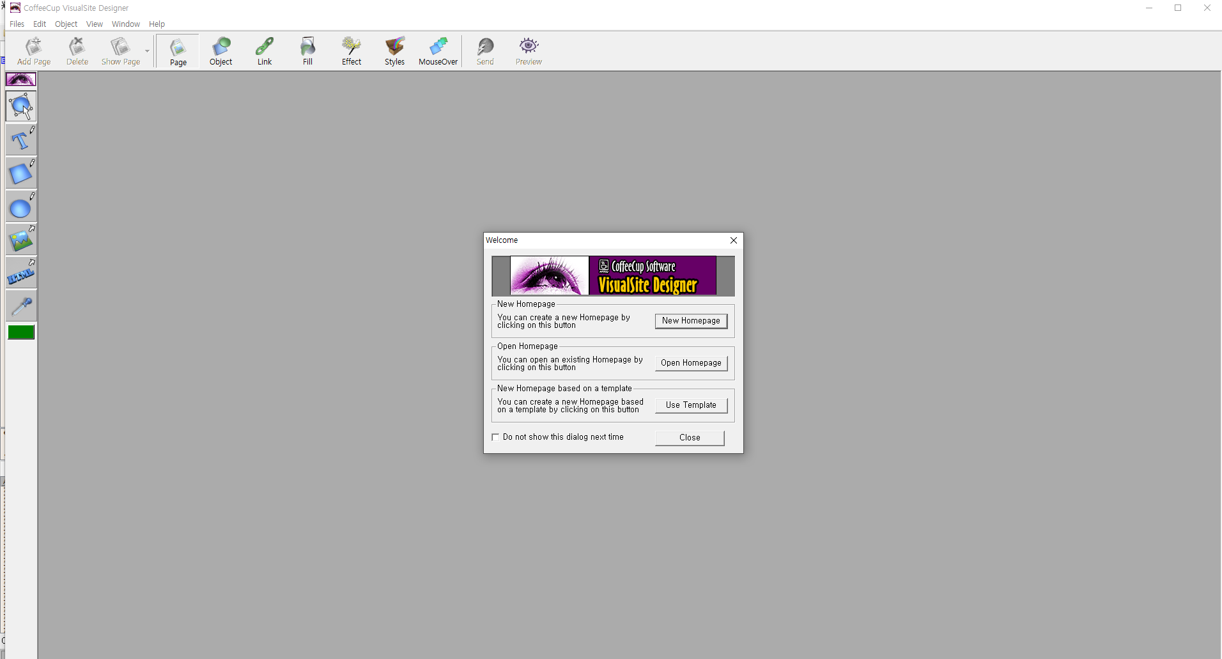Image resolution: width=1222 pixels, height=659 pixels.
Task: Open the MouseOver tool
Action: tap(438, 51)
